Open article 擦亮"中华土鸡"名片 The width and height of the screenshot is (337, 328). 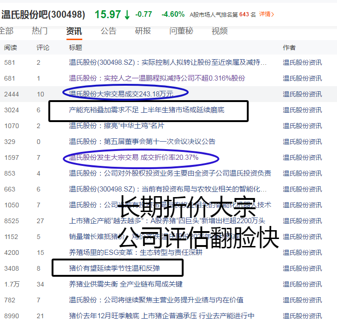point(117,126)
